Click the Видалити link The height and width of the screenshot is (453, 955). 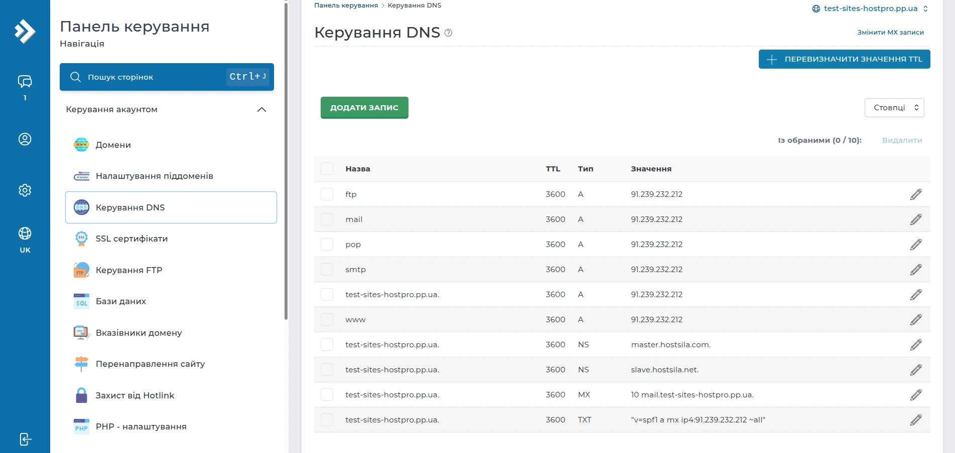[902, 140]
